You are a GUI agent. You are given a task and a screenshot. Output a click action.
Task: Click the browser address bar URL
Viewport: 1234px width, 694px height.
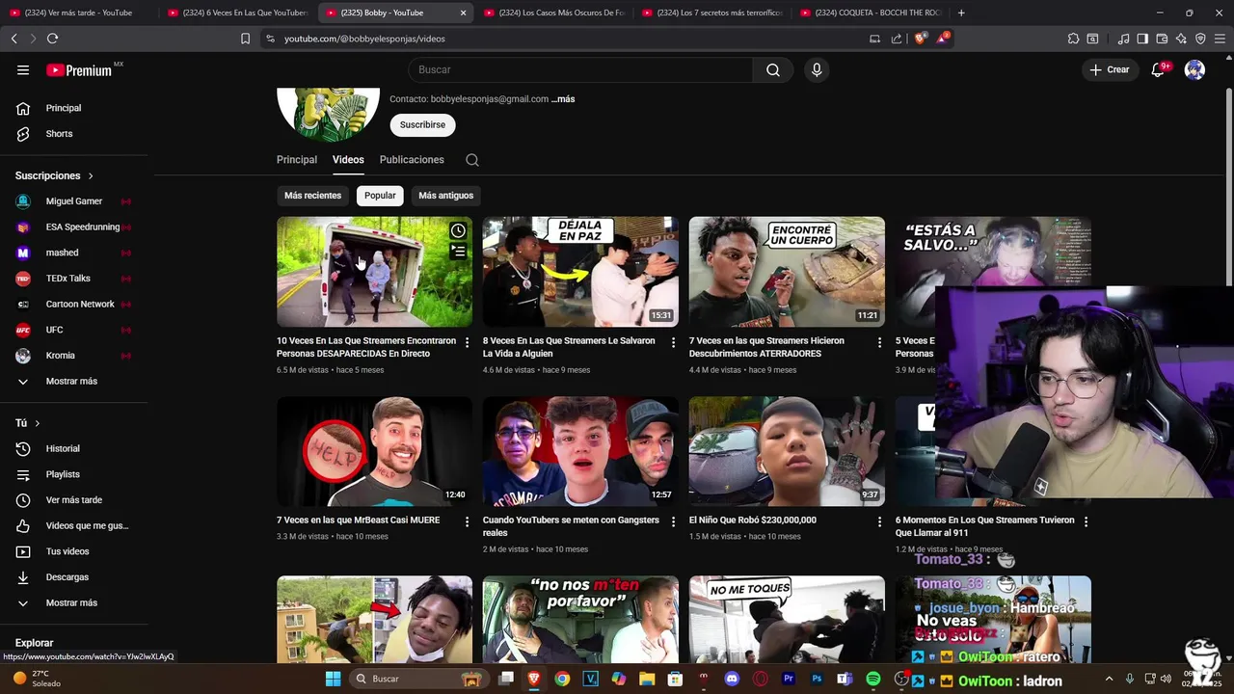364,39
